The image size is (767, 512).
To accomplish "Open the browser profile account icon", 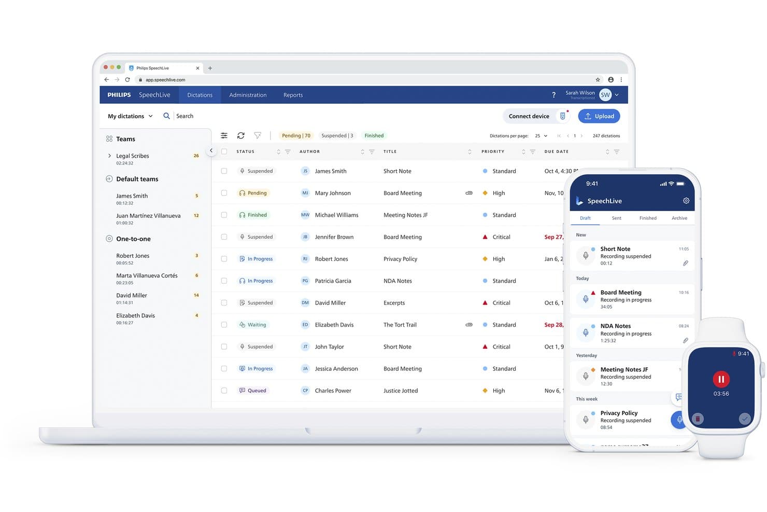I will pos(610,80).
